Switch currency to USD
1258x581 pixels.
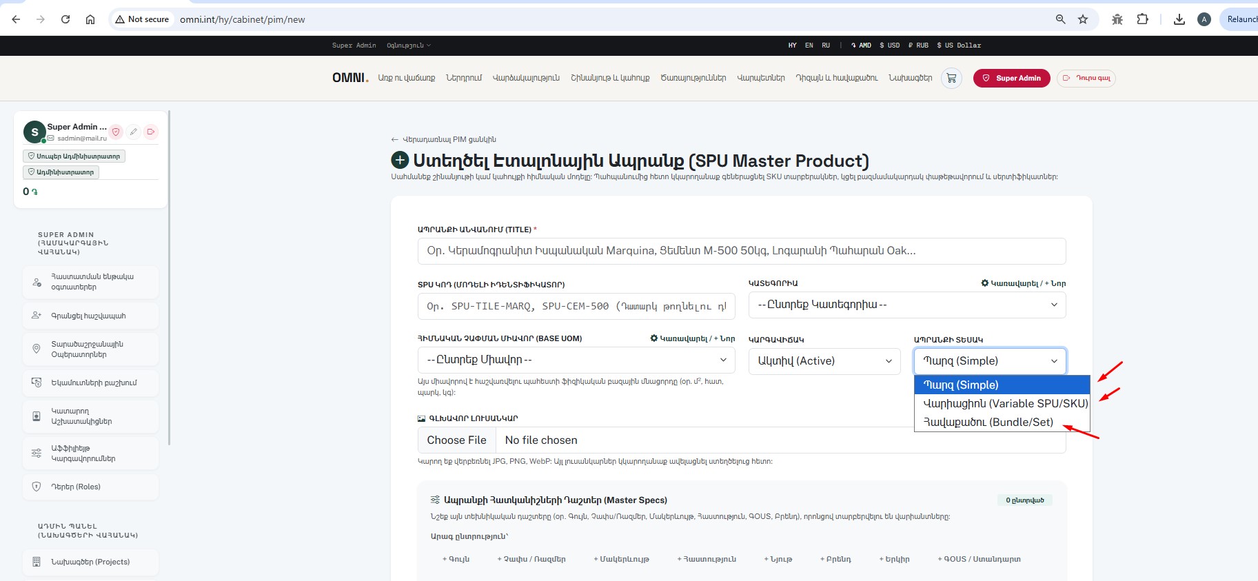[889, 45]
